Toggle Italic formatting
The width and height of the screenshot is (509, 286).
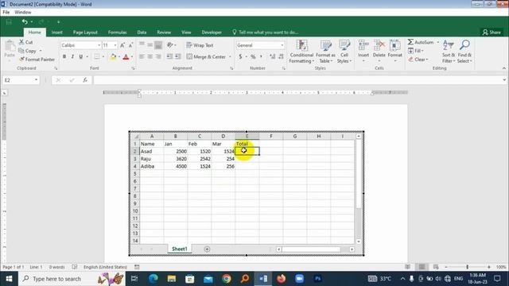[x=72, y=56]
